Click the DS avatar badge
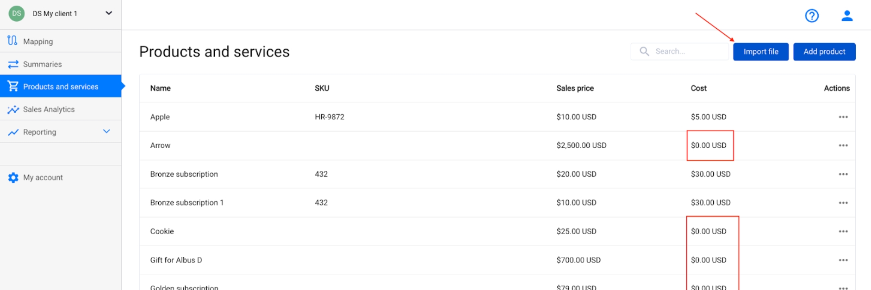The width and height of the screenshot is (871, 290). pyautogui.click(x=17, y=13)
